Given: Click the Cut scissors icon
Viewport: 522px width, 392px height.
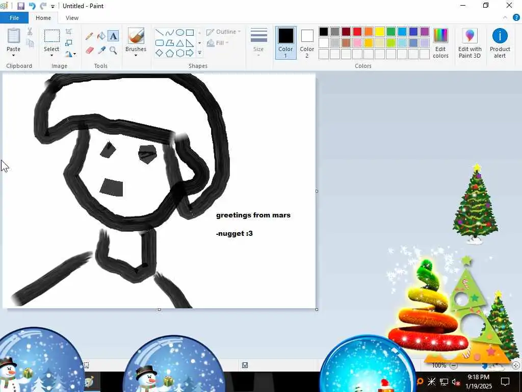Looking at the screenshot, I should (x=30, y=32).
